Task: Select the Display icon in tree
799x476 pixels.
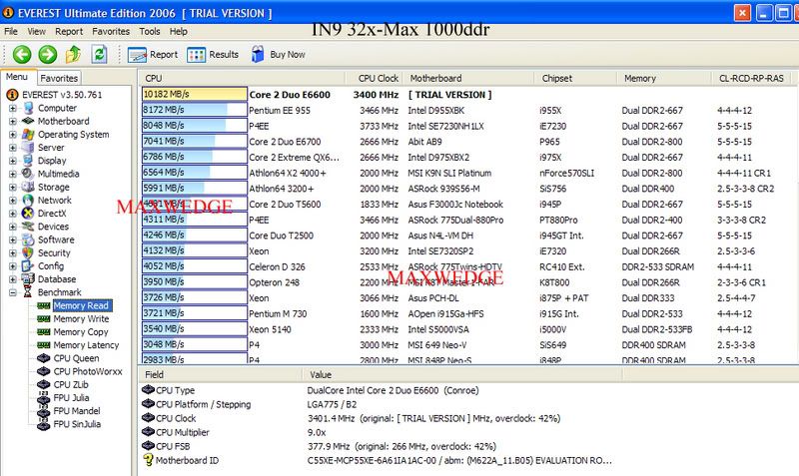Action: (x=28, y=161)
